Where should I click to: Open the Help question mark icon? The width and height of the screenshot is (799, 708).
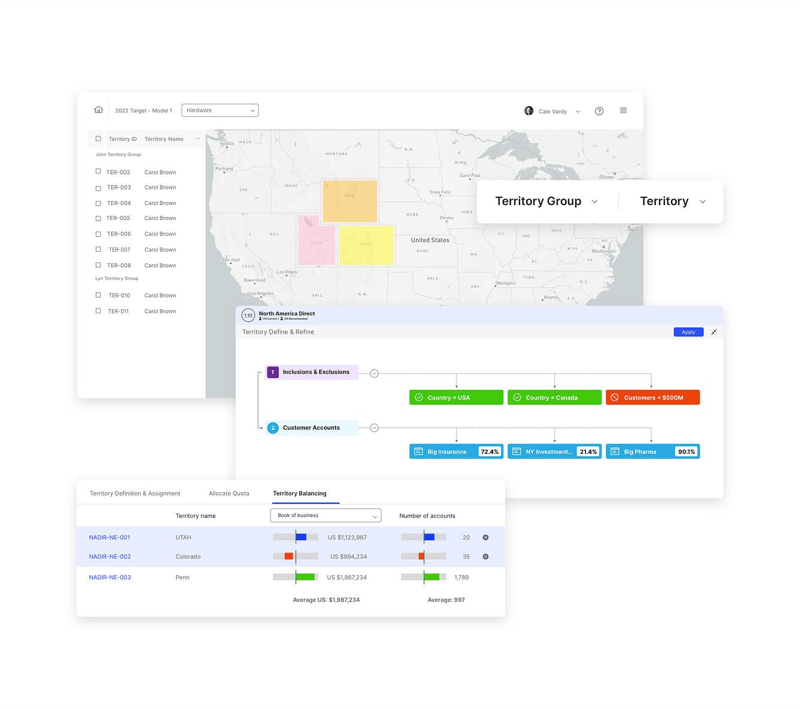tap(599, 111)
